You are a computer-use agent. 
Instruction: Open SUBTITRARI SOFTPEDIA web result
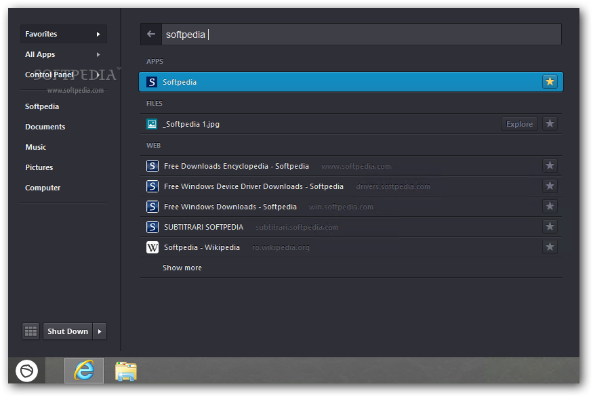[350, 227]
